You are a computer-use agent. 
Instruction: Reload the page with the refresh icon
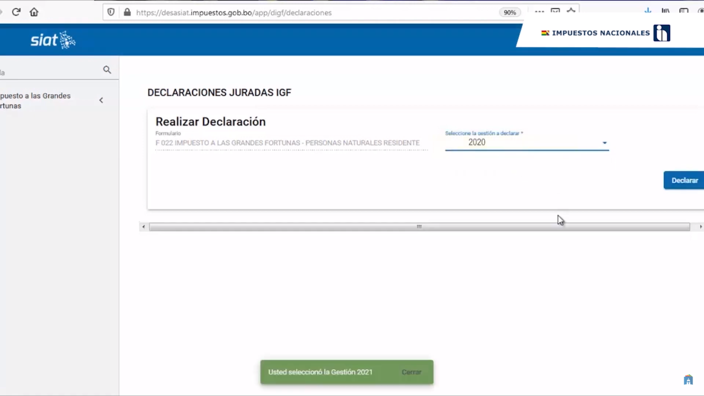tap(16, 12)
